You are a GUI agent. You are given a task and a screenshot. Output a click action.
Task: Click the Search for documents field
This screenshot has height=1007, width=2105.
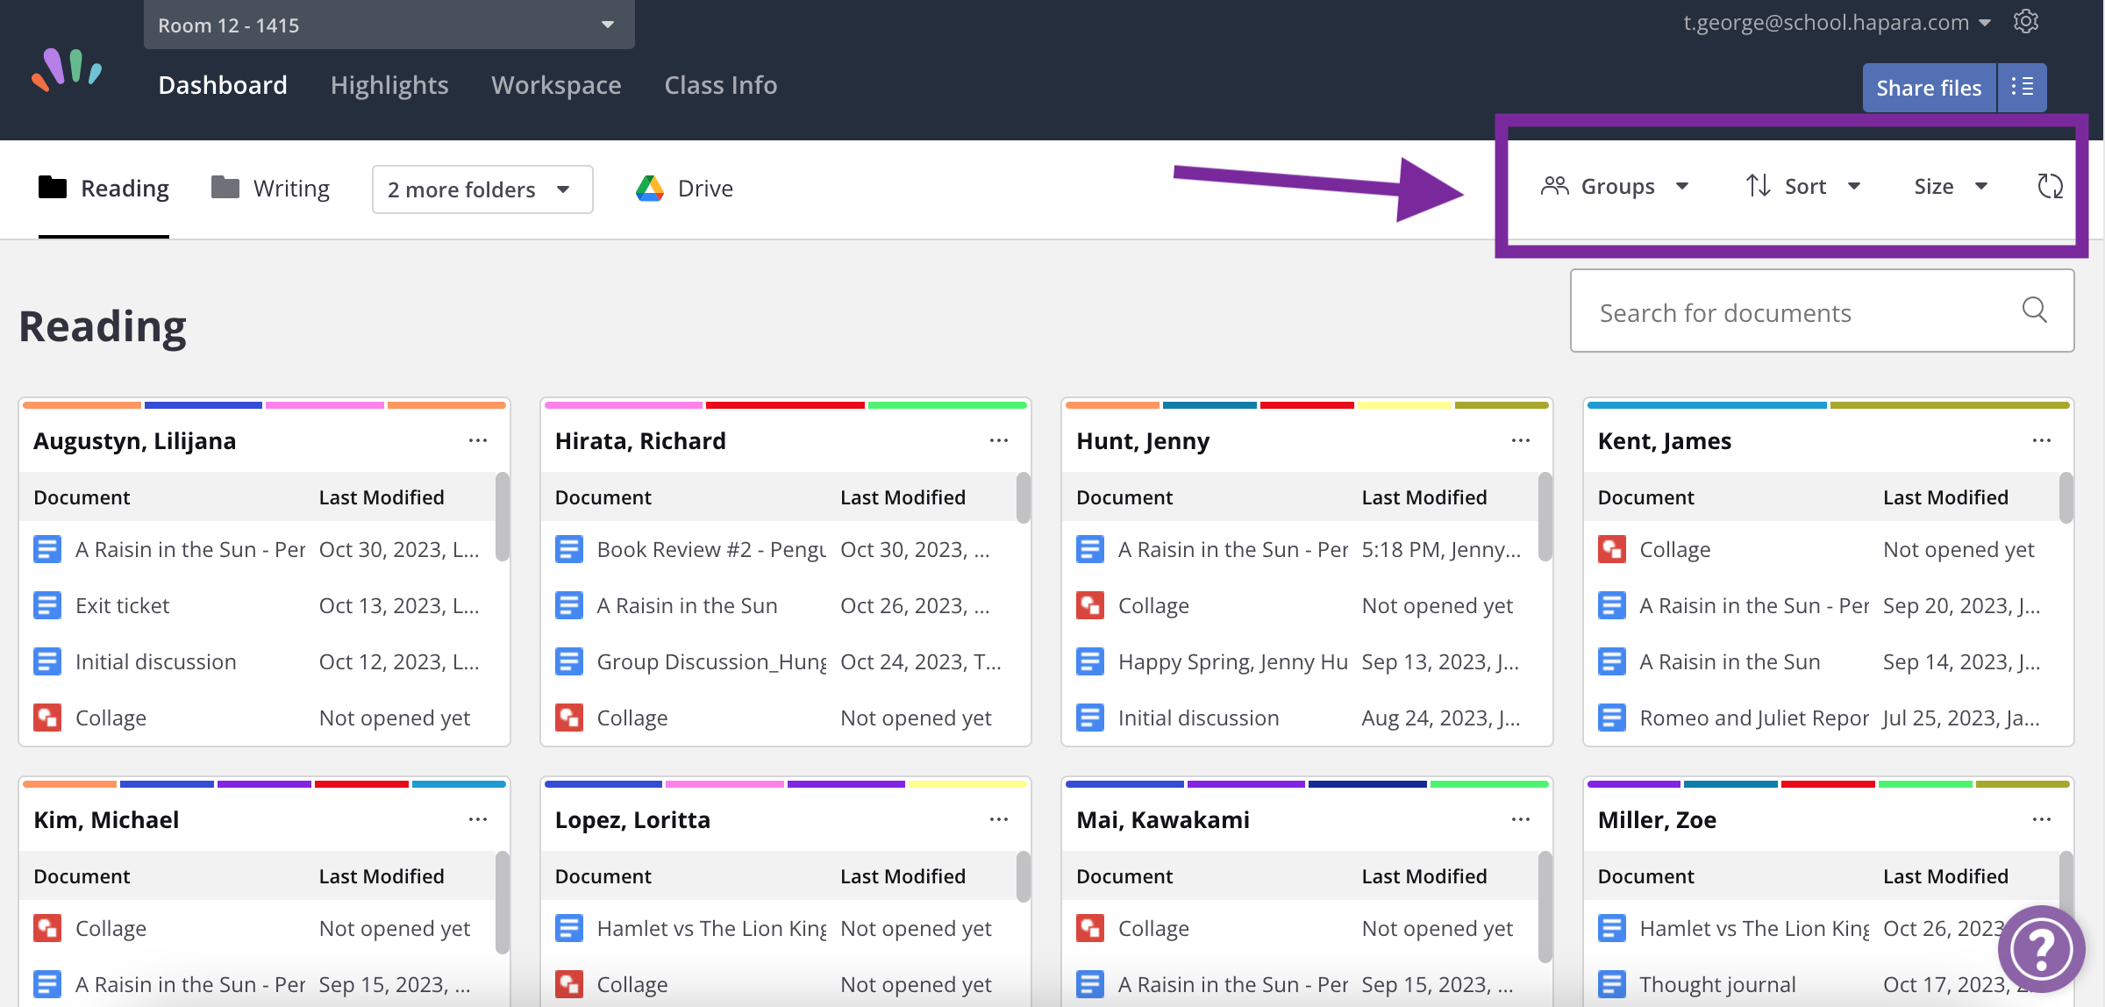(x=1822, y=311)
